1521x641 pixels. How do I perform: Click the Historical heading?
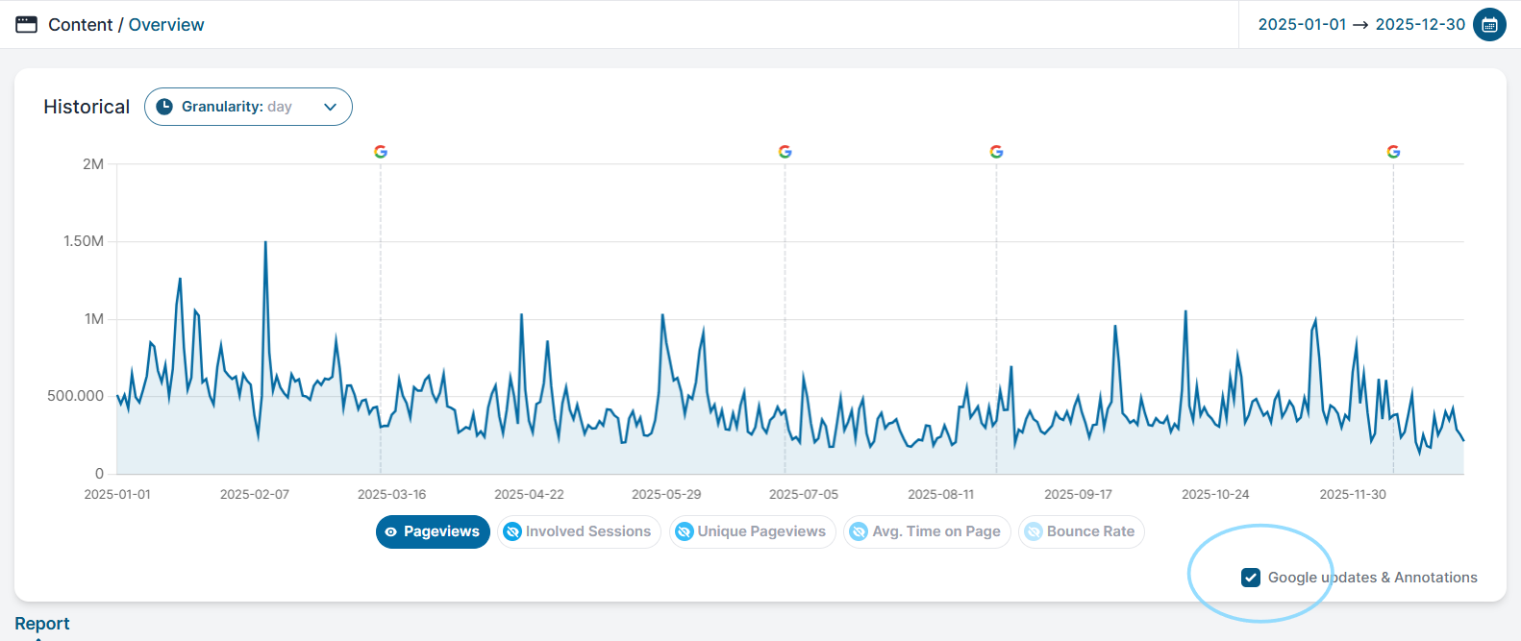(x=87, y=107)
